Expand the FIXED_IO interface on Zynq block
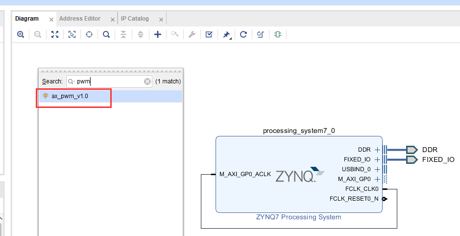Screen dimensions: 460x236 (377, 159)
